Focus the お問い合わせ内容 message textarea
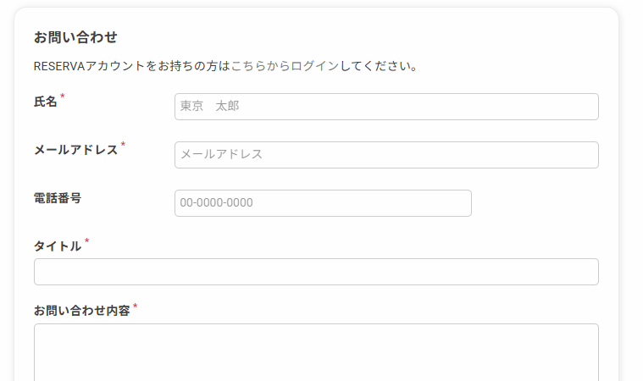Viewport: 643px width, 381px height. coord(316,352)
